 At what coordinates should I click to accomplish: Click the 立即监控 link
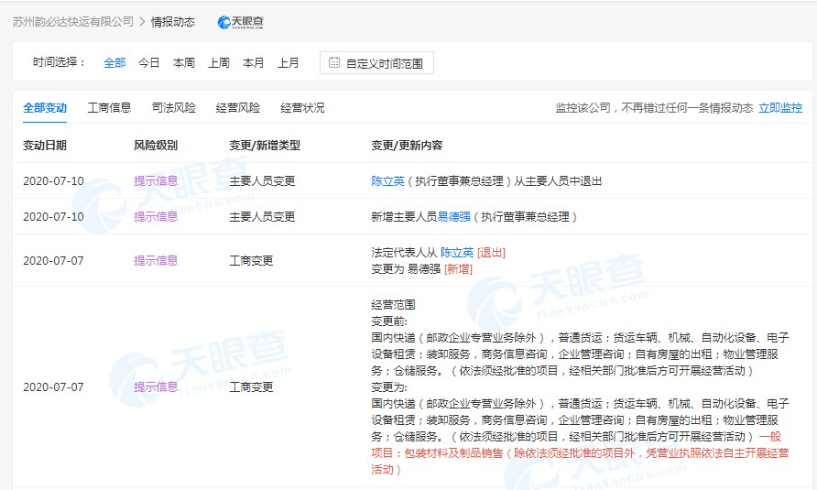[x=780, y=108]
